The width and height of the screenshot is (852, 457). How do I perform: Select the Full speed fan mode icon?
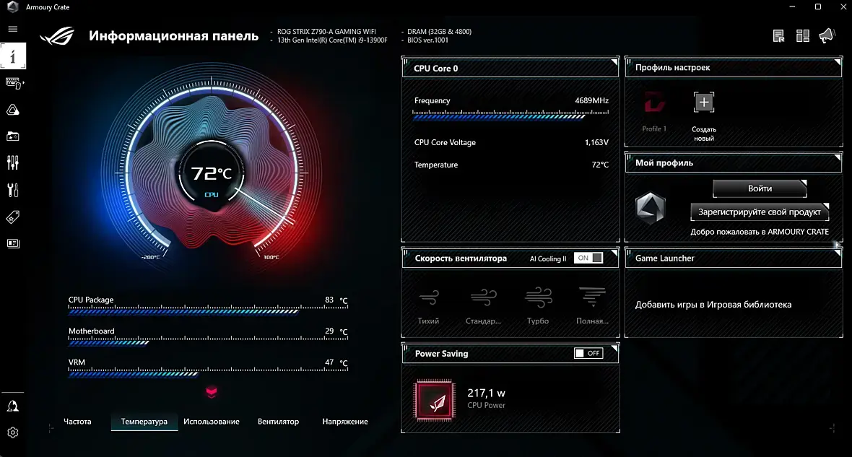[592, 297]
